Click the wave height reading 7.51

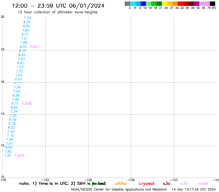point(24,38)
